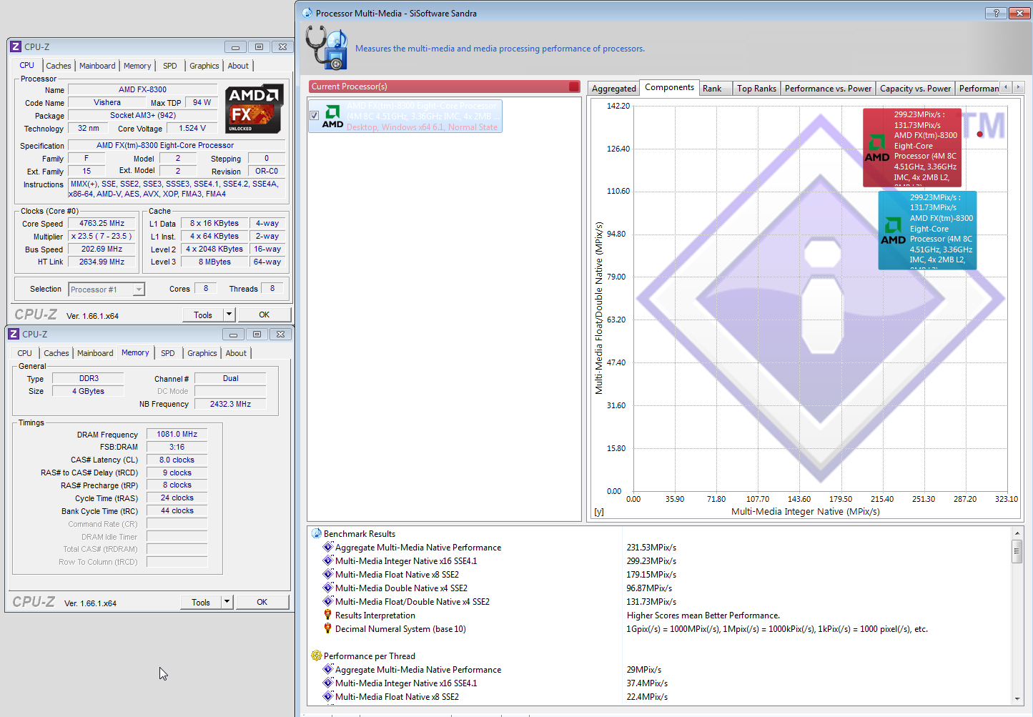Image resolution: width=1033 pixels, height=717 pixels.
Task: Open the Top Ranks tab
Action: (x=756, y=89)
